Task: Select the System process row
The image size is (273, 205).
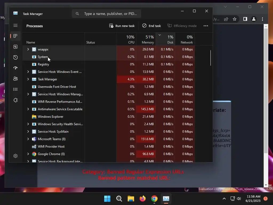Action: 109,57
